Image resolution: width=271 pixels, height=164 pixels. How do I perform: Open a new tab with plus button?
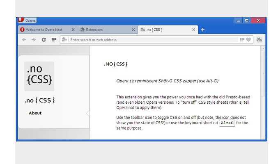tap(203, 30)
